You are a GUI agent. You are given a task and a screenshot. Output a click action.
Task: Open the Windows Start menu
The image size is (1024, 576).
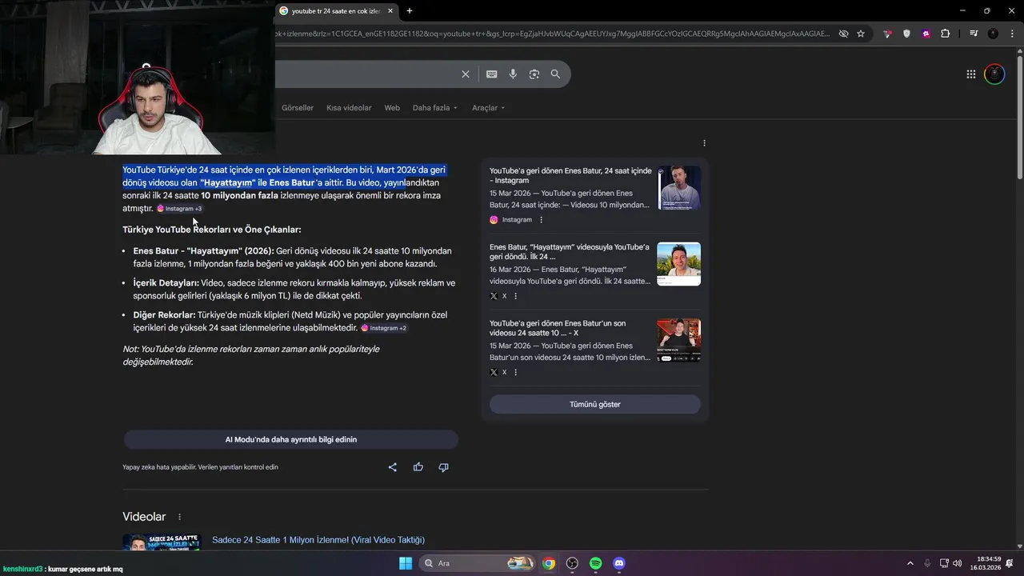pyautogui.click(x=406, y=563)
